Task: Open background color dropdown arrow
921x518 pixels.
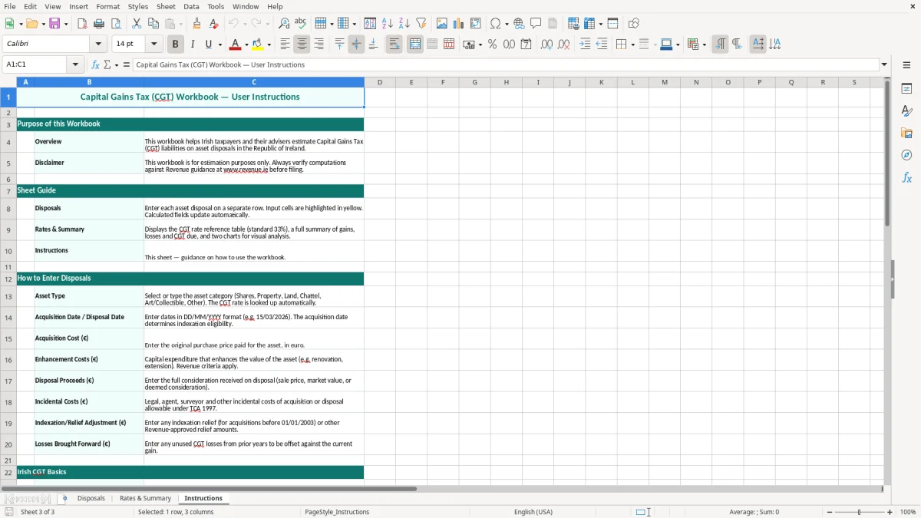Action: (x=269, y=45)
